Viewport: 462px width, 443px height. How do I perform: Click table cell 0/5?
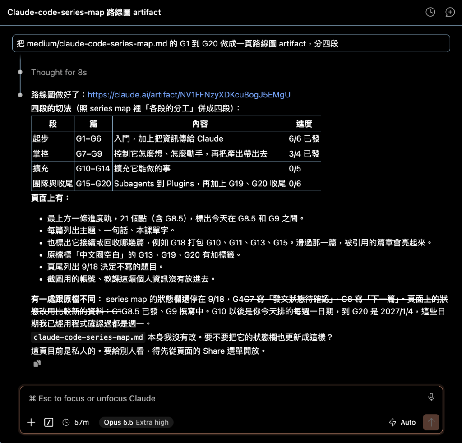tap(304, 168)
